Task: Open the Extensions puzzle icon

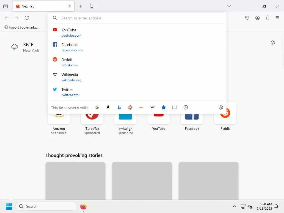Action: click(x=267, y=18)
